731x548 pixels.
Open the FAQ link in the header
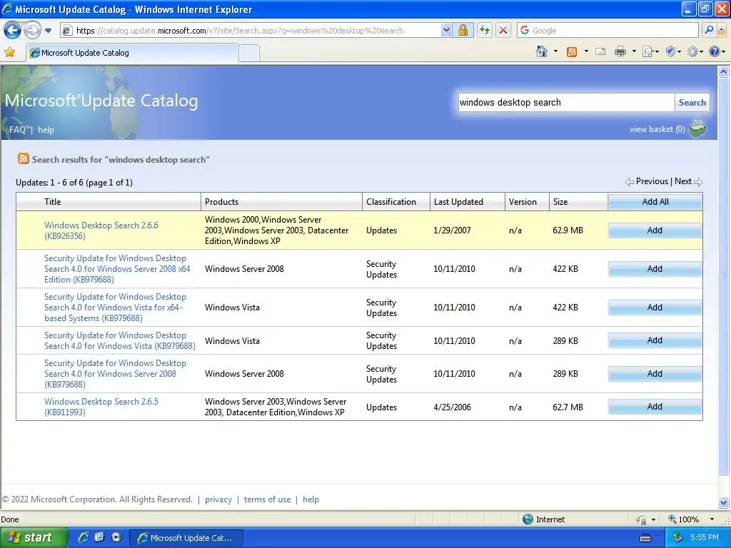[17, 130]
